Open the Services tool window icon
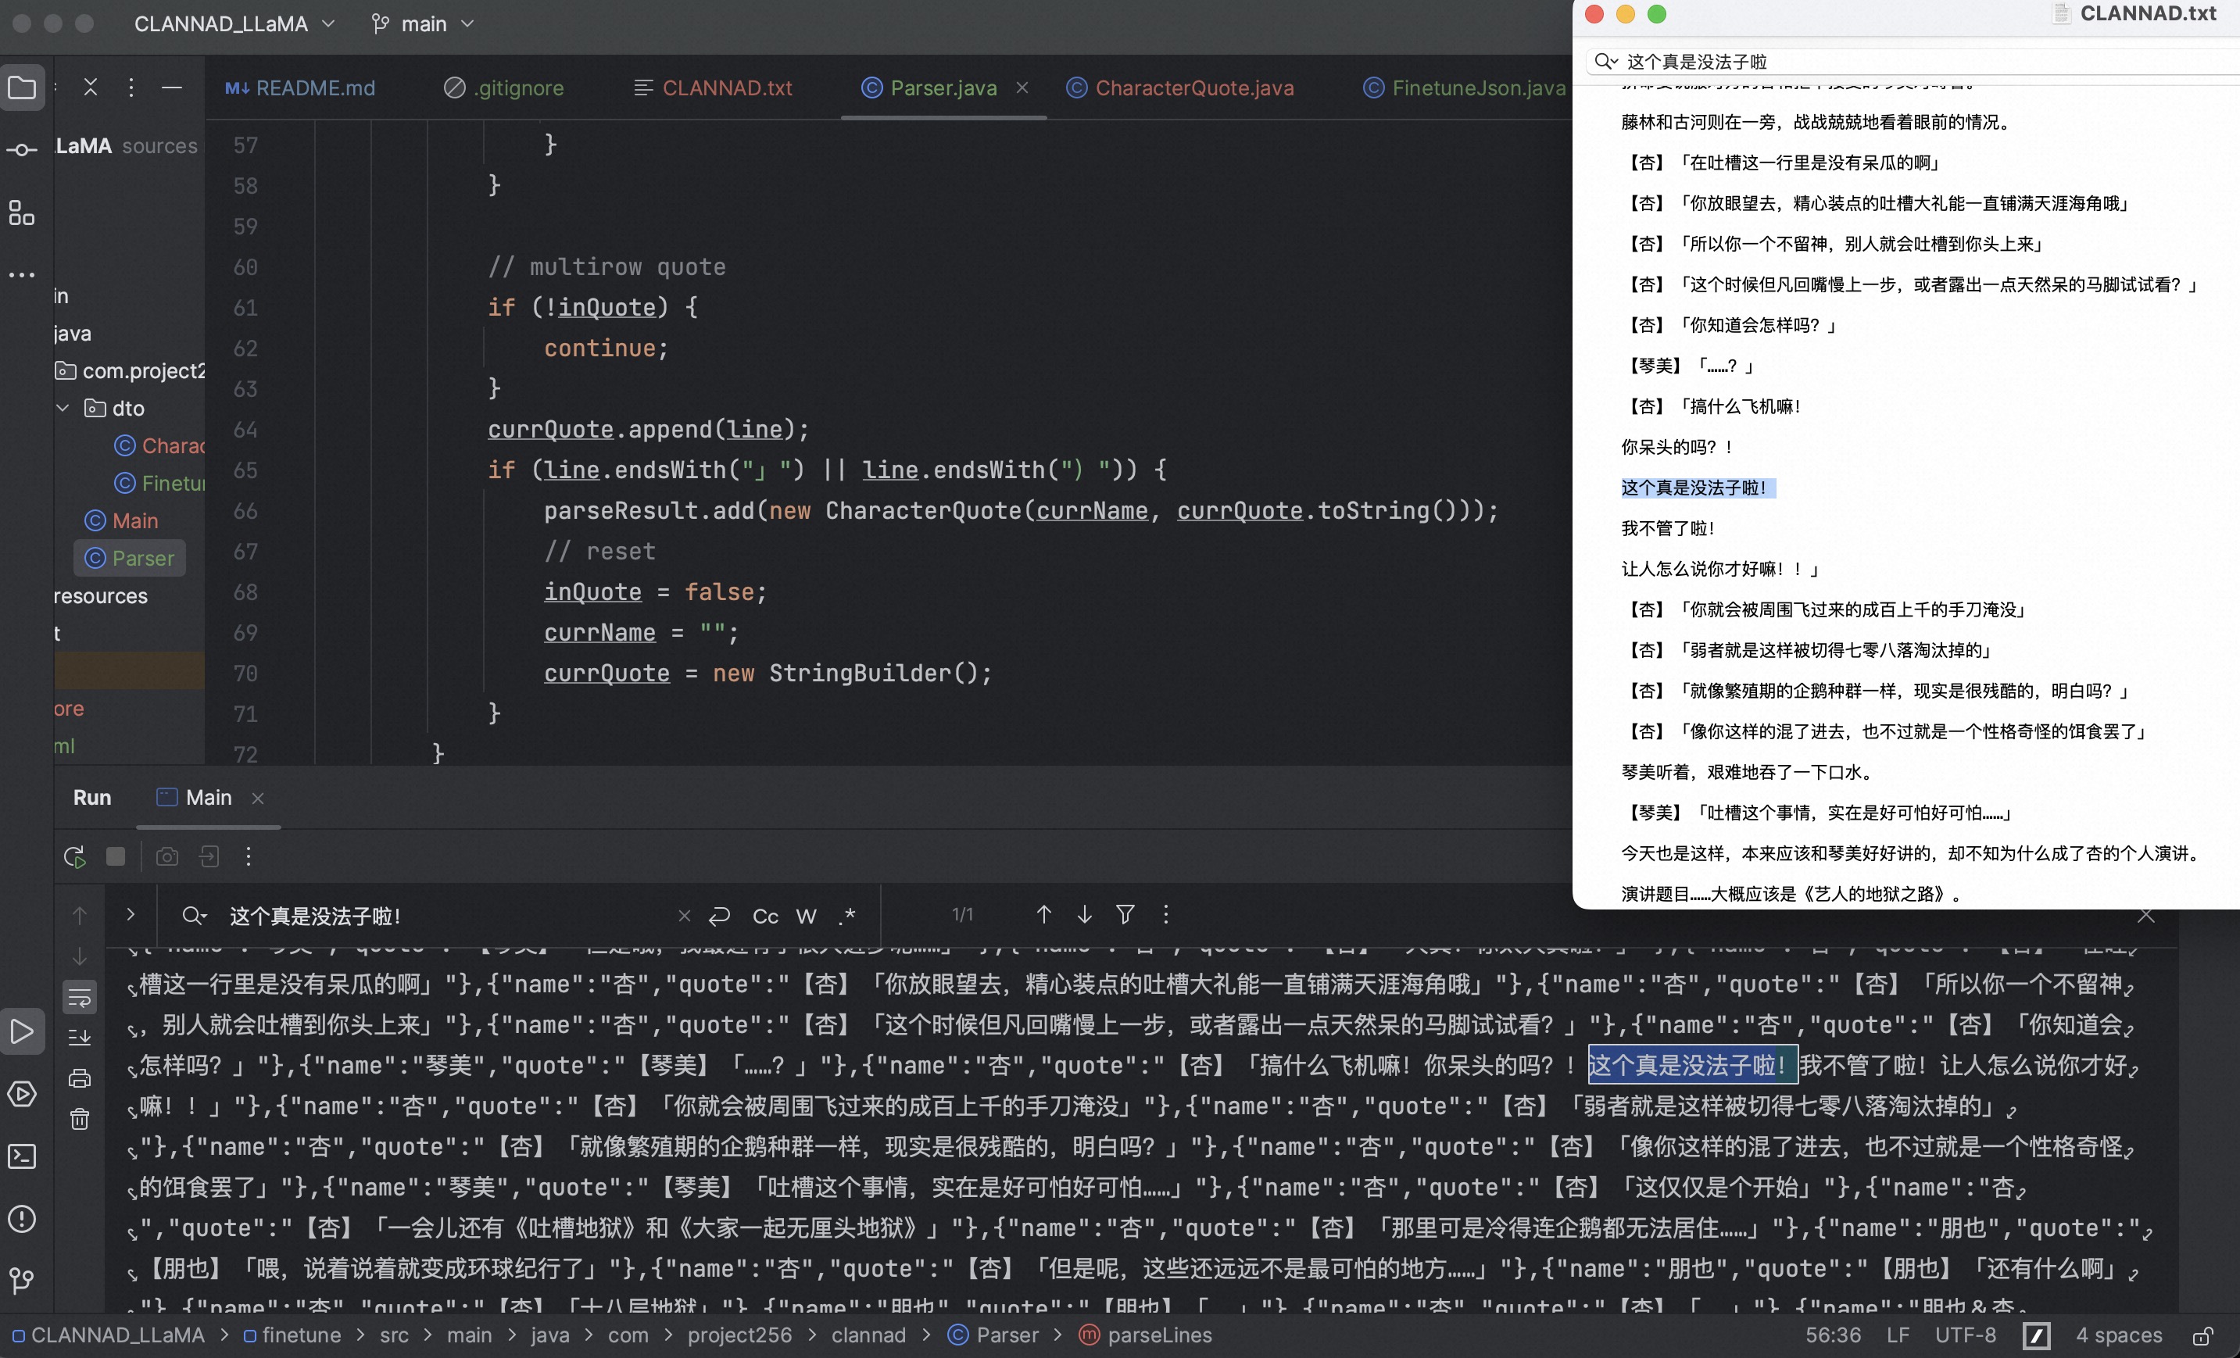The image size is (2240, 1358). point(22,1093)
